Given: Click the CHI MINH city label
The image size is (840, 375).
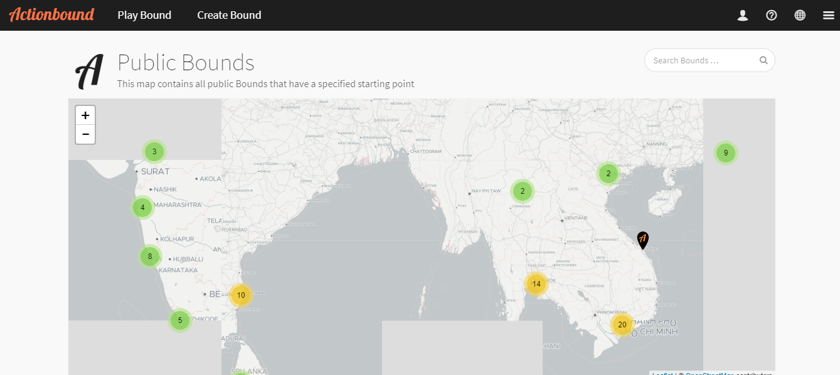Looking at the screenshot, I should coord(658,332).
